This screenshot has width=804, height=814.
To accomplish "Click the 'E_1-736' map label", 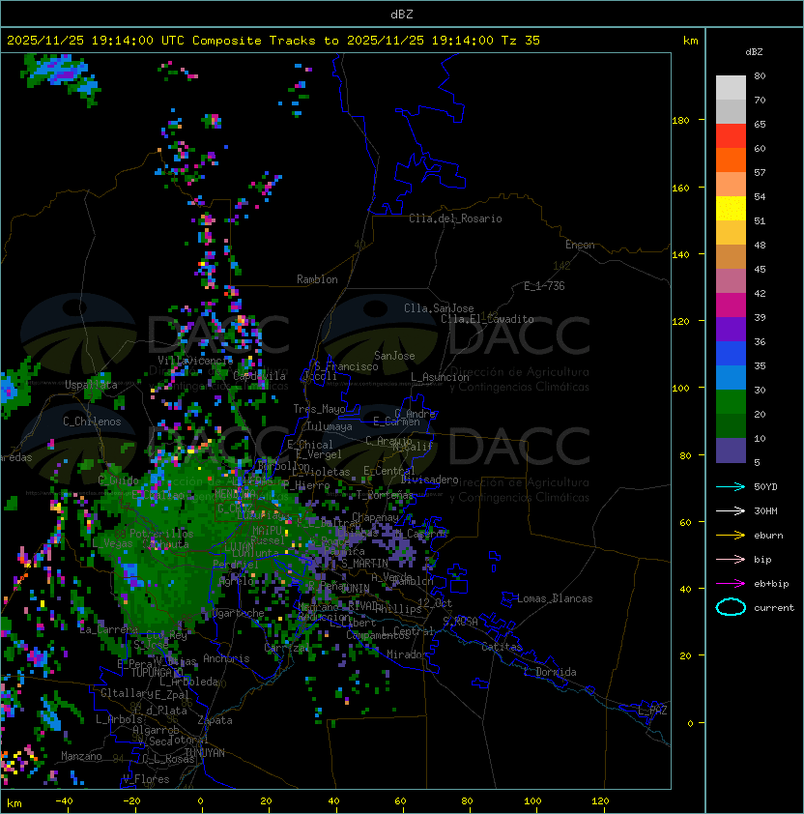I will point(544,286).
